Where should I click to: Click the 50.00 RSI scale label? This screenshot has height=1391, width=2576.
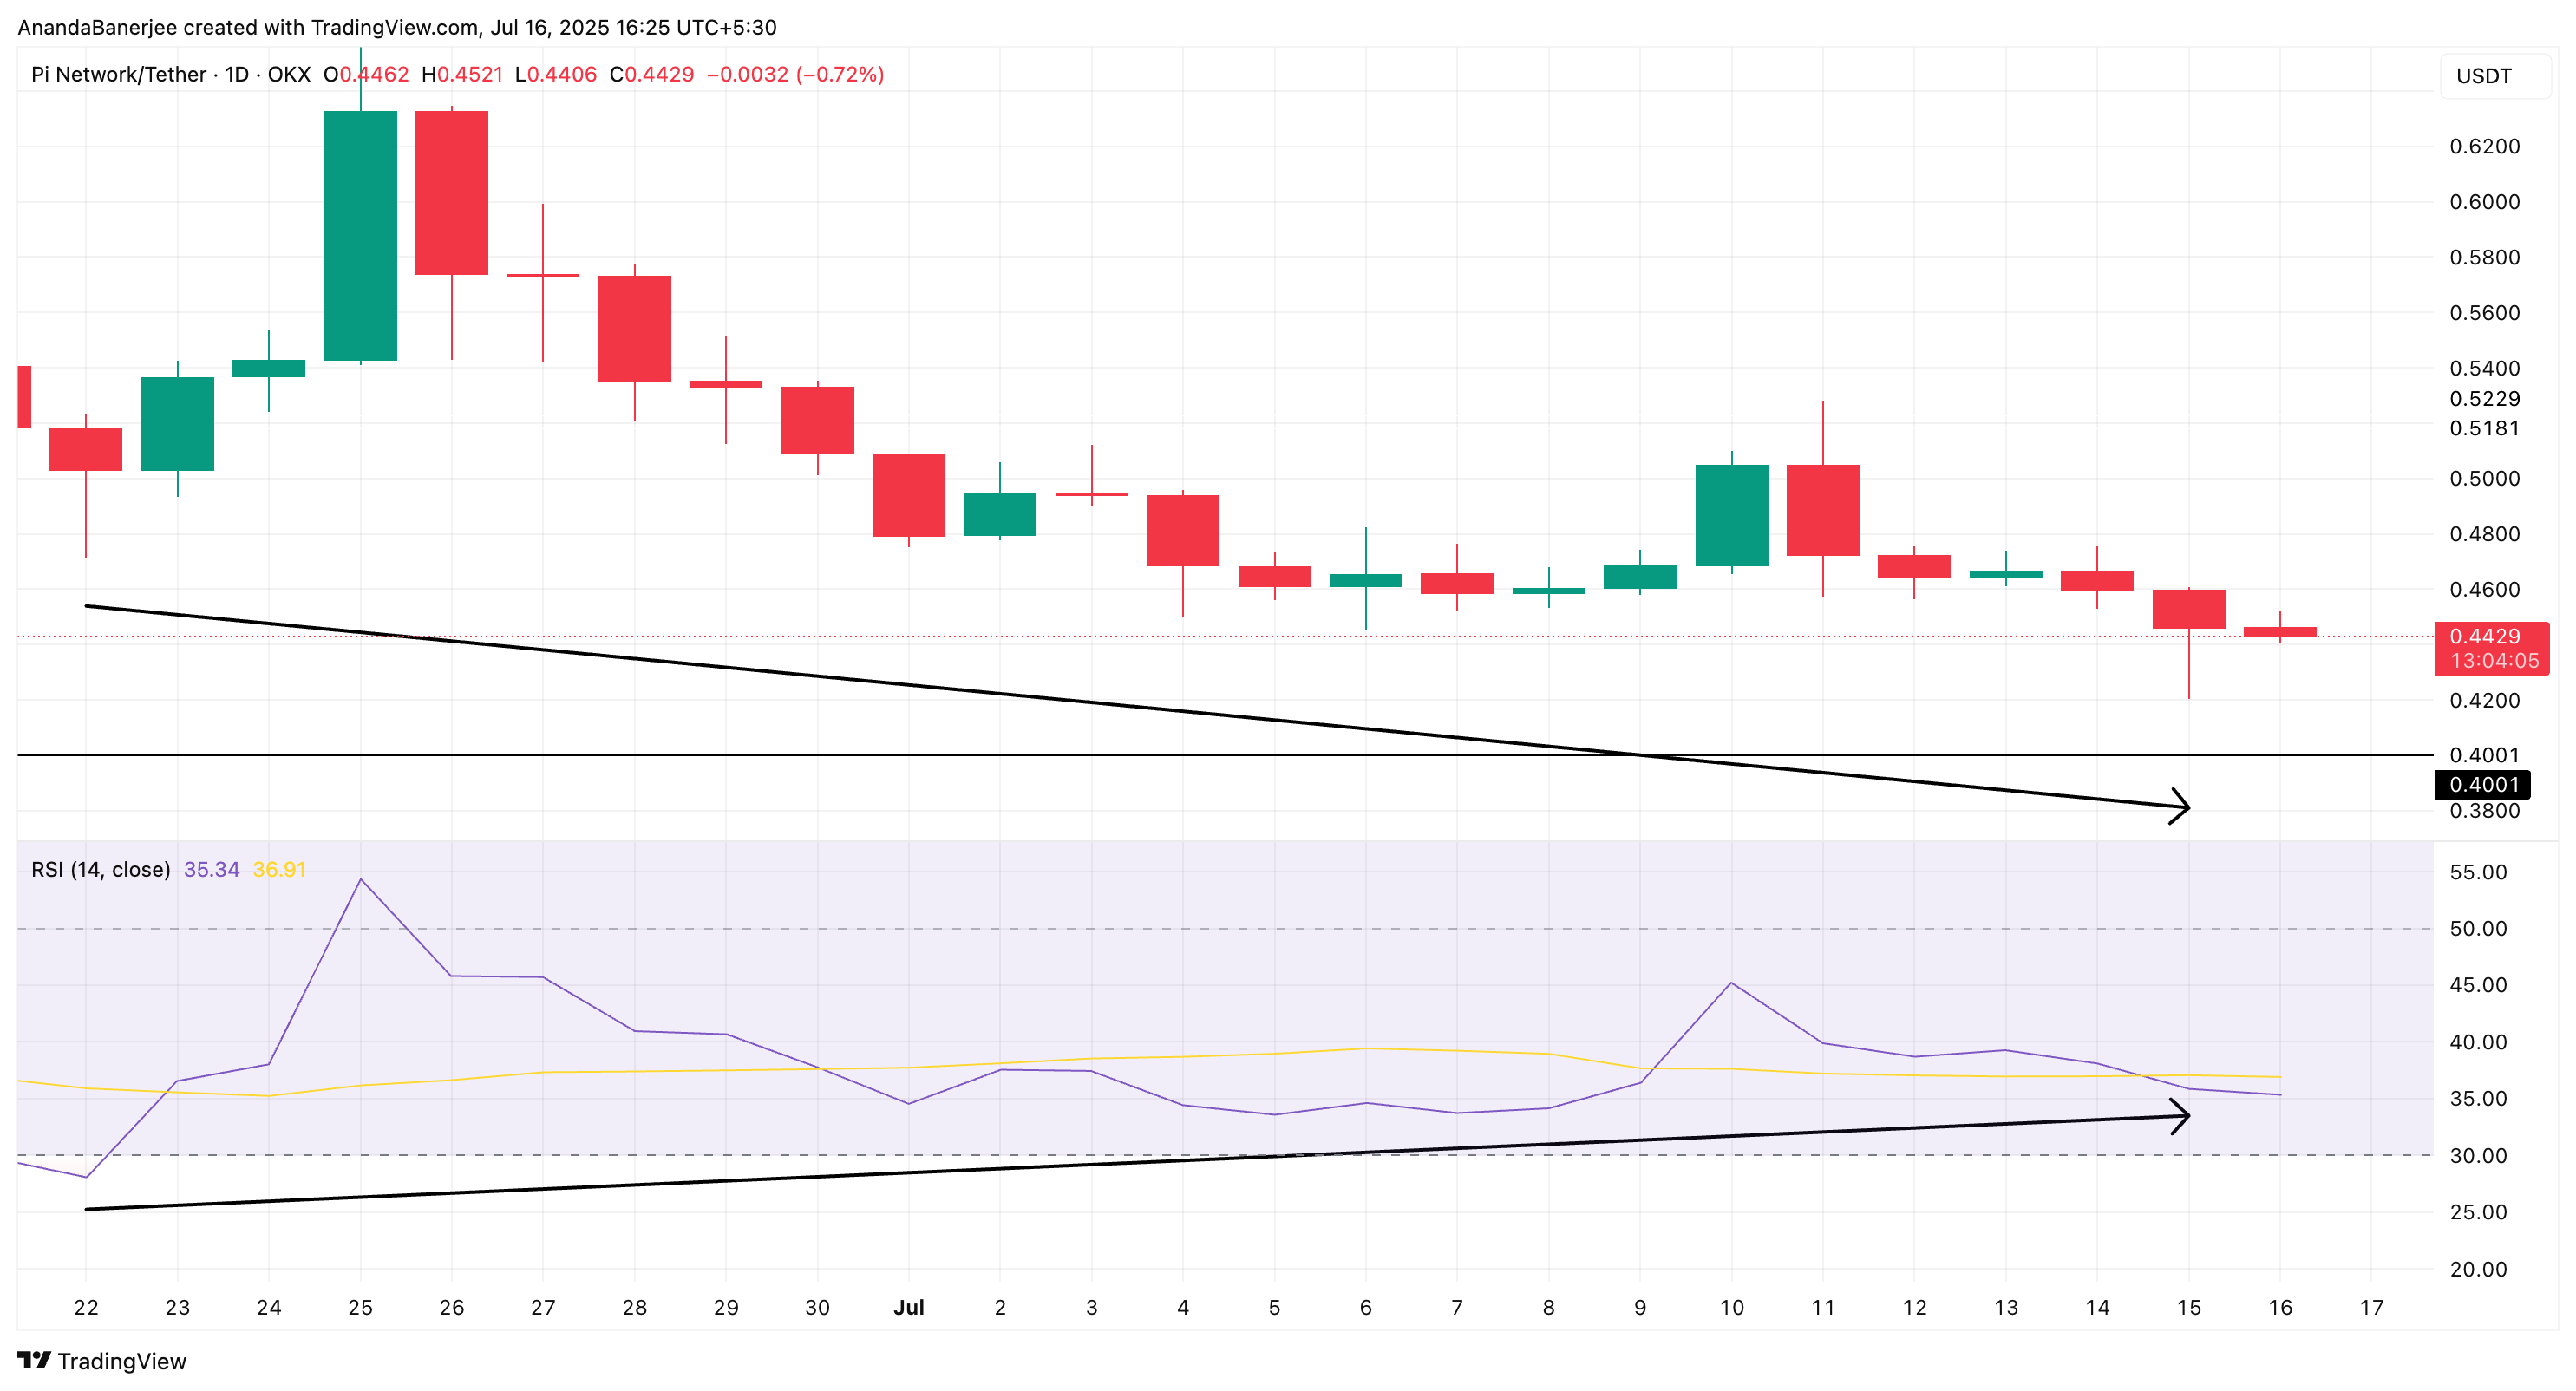tap(2478, 928)
